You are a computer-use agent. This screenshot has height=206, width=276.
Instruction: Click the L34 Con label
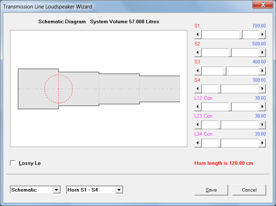click(203, 134)
